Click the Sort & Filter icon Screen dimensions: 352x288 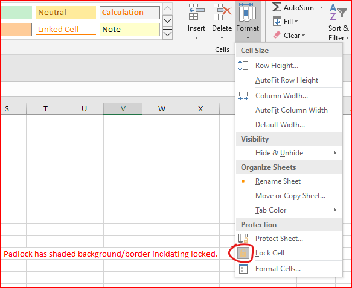[x=339, y=12]
